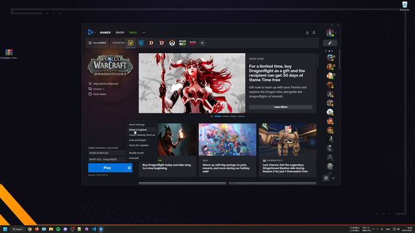Click the taskbar Search box

(18, 229)
